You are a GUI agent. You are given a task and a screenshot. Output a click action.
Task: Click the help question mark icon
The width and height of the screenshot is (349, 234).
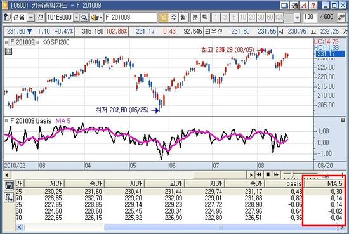pos(313,5)
